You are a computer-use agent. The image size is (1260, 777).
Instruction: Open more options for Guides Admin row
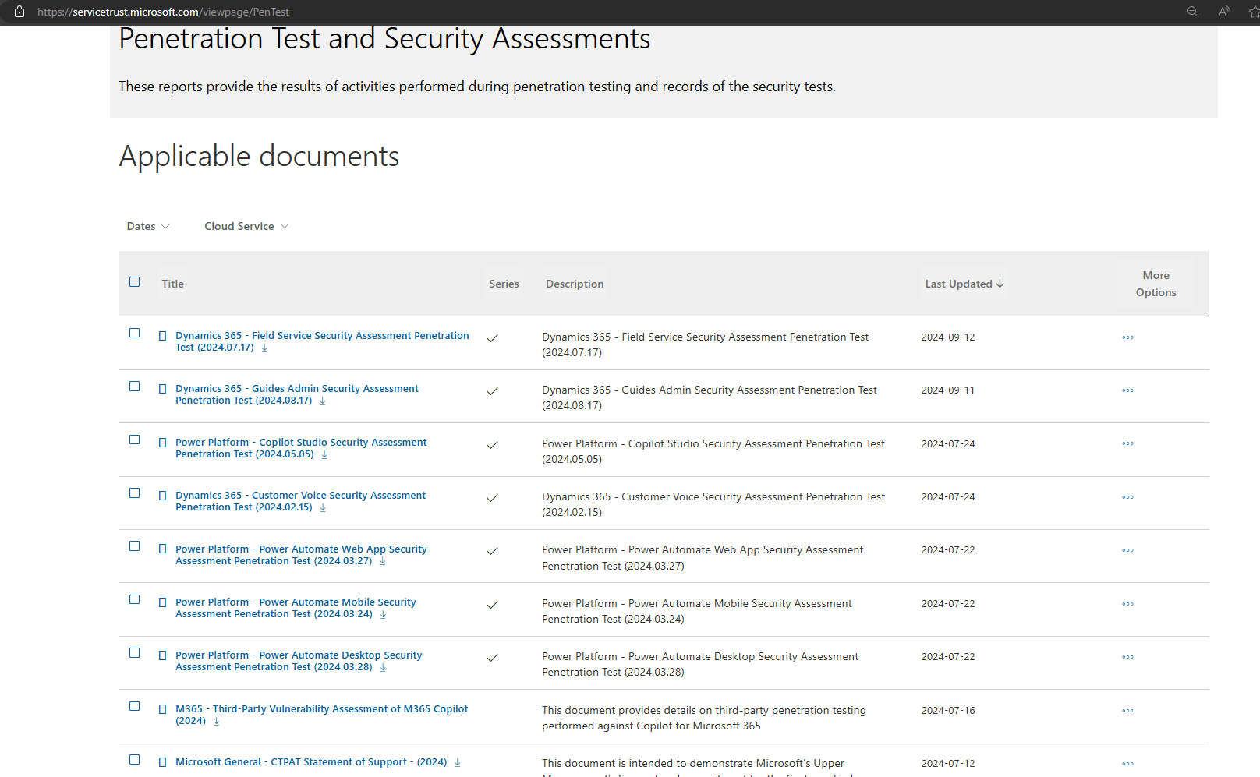1127,390
